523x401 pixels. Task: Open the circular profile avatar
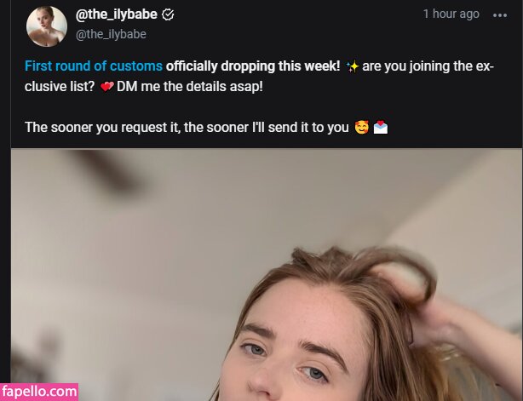click(x=47, y=26)
